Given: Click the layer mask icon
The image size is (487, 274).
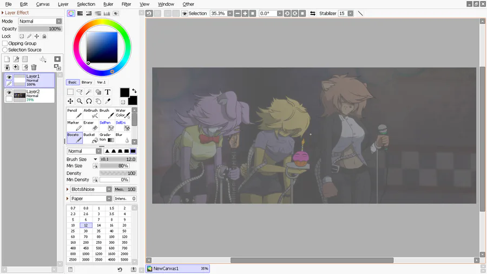Looking at the screenshot, I should [57, 59].
